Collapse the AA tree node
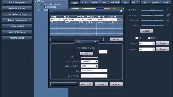The height and width of the screenshot is (97, 173). (35, 2)
